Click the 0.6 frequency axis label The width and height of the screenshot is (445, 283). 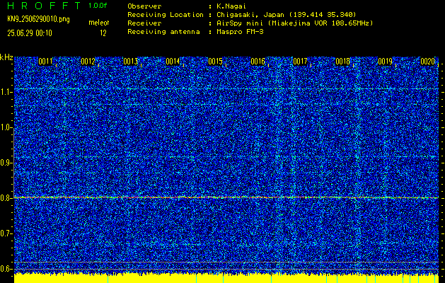[x=6, y=269]
